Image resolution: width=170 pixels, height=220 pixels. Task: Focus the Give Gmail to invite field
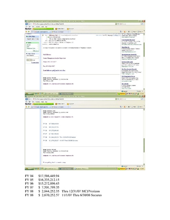click(x=33, y=57)
